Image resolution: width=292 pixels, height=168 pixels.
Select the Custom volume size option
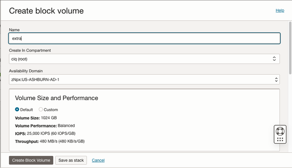click(x=40, y=110)
